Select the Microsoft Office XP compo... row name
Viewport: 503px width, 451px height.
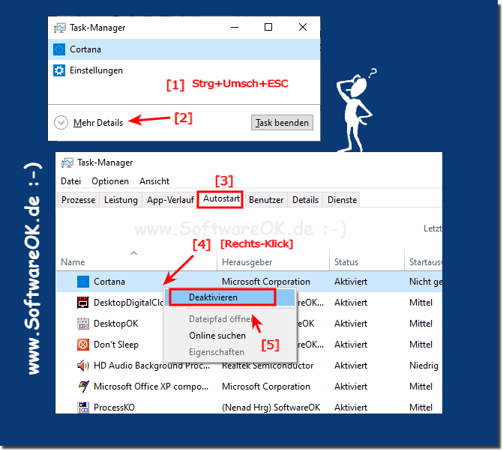point(151,387)
